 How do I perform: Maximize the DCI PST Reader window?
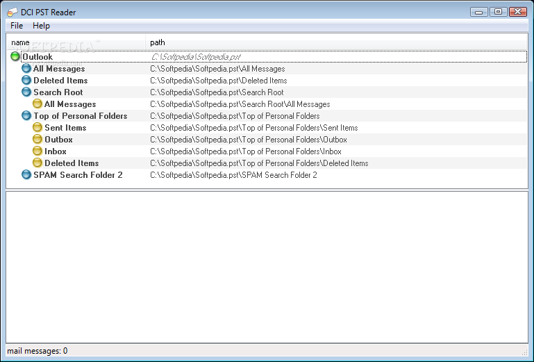click(499, 12)
